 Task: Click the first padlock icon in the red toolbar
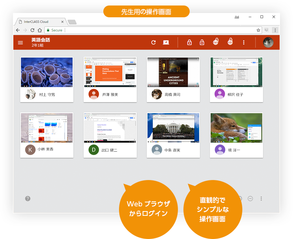pyautogui.click(x=190, y=42)
